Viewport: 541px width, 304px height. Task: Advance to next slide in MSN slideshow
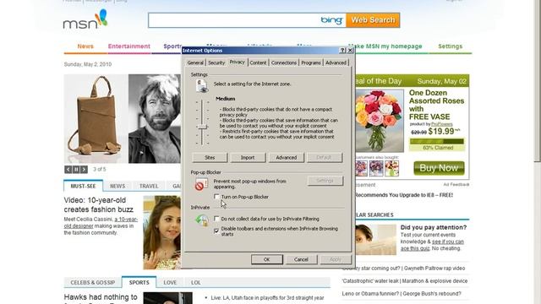(x=84, y=169)
